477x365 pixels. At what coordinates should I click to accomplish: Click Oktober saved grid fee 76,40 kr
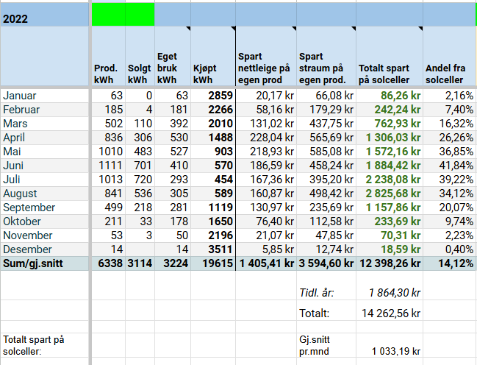275,222
